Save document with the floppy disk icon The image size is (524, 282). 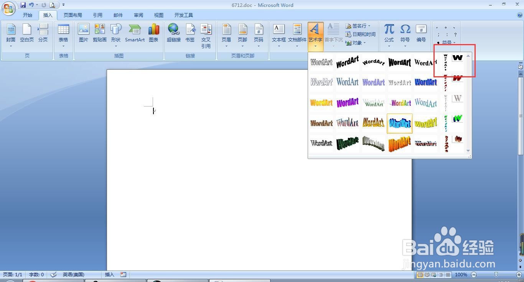23,5
